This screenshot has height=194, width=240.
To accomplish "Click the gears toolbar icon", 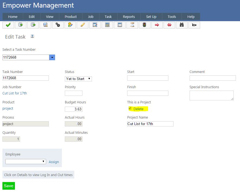I will coord(58,25).
